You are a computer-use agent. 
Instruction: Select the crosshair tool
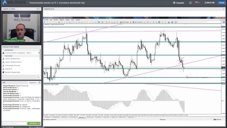coord(48,22)
